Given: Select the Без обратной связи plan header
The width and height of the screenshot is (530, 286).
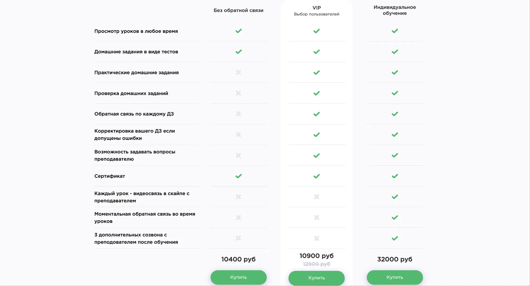Looking at the screenshot, I should tap(239, 10).
